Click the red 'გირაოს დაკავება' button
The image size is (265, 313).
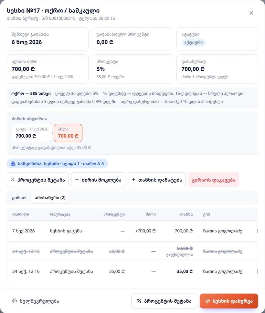[x=214, y=180]
